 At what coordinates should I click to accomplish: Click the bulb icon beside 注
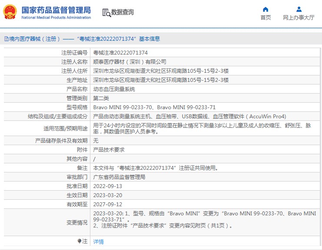(x=80, y=241)
